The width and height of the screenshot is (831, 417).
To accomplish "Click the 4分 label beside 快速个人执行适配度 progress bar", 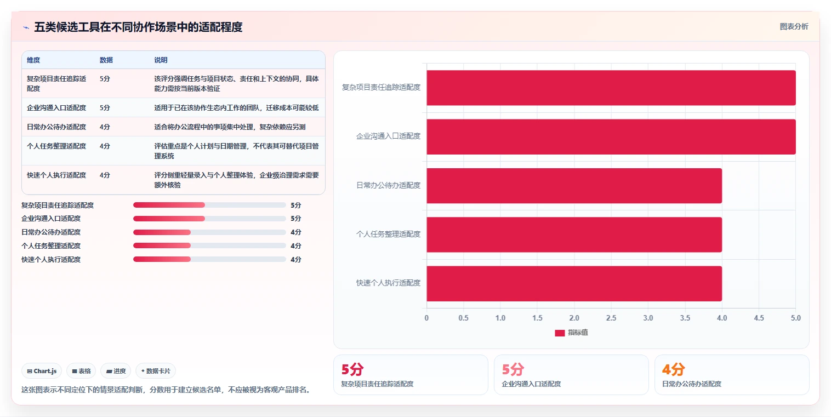I will [x=296, y=260].
